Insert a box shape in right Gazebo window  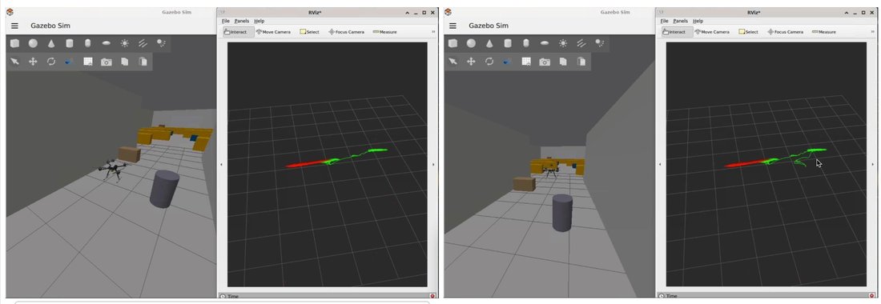(453, 43)
